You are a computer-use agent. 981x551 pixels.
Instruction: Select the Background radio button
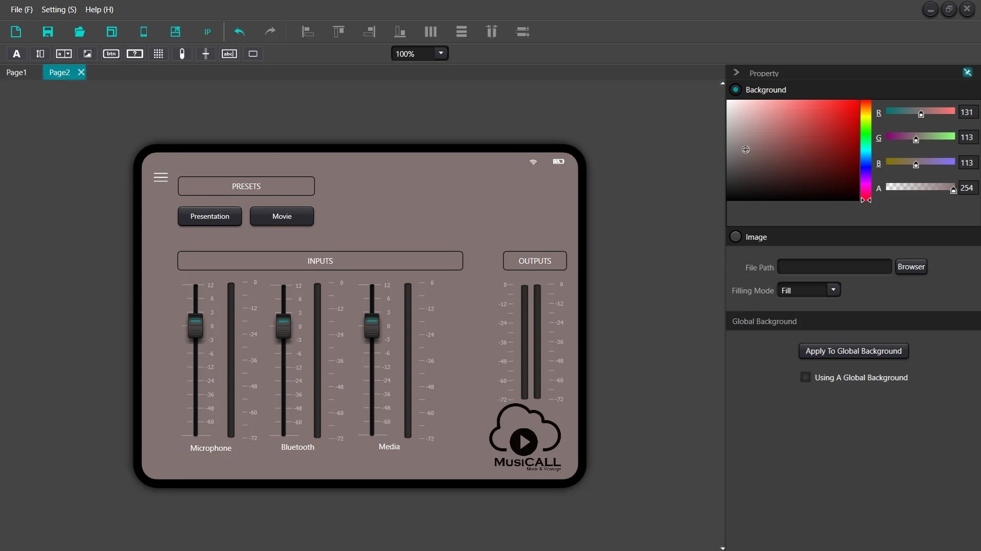coord(735,89)
